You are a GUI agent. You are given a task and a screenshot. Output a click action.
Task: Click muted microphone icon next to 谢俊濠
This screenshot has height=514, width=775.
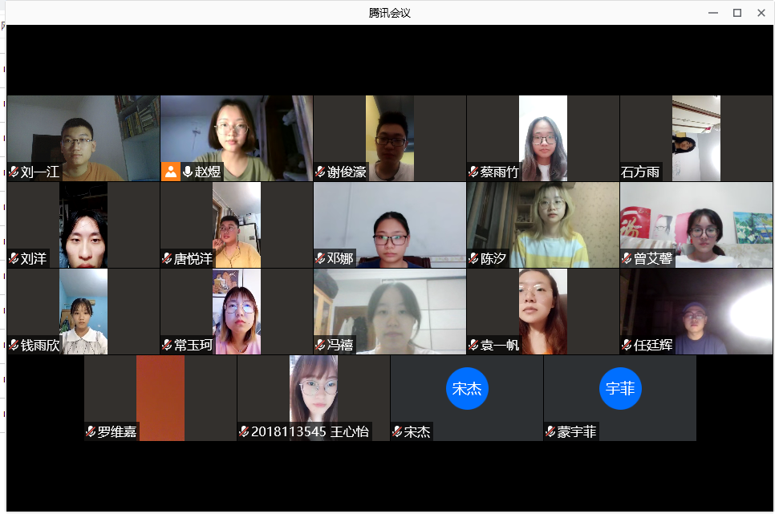coord(320,172)
